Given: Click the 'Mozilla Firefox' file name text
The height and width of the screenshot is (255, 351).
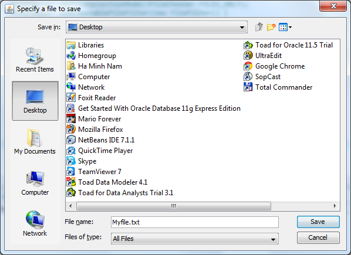Looking at the screenshot, I should click(100, 130).
